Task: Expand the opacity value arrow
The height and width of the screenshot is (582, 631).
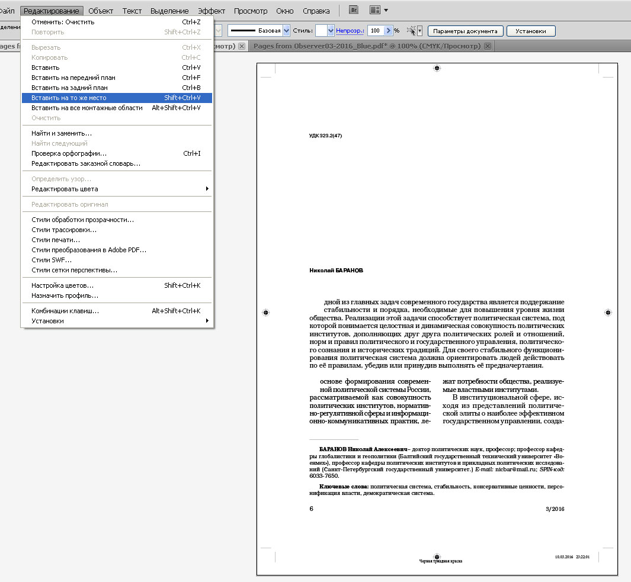Action: point(388,31)
